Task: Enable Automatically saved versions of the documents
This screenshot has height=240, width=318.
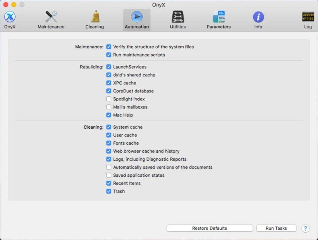Action: [x=109, y=167]
